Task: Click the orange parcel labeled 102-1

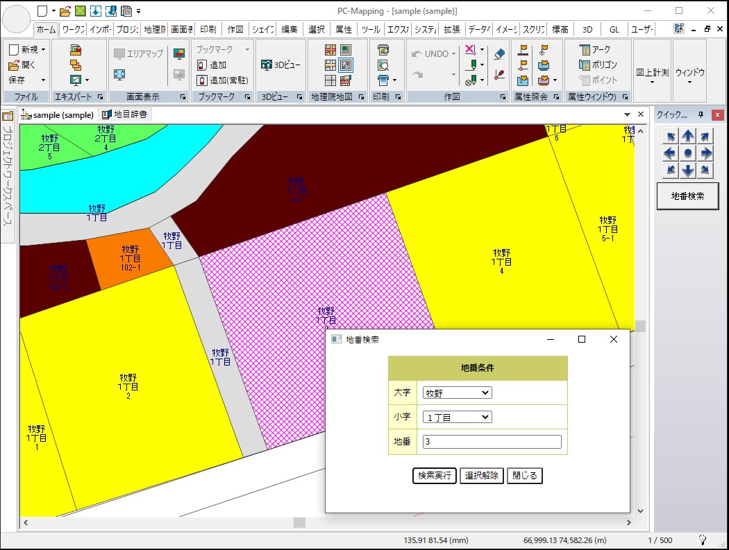Action: click(x=130, y=258)
